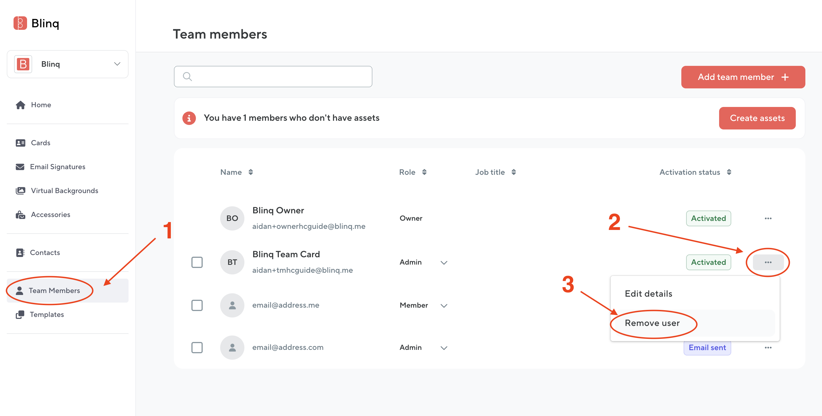Click the Email Signatures envelope icon
This screenshot has width=822, height=416.
[x=20, y=167]
